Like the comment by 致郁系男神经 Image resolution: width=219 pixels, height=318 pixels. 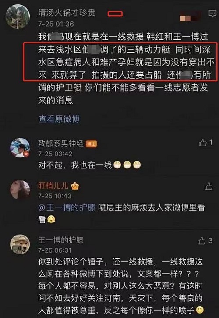(x=203, y=143)
